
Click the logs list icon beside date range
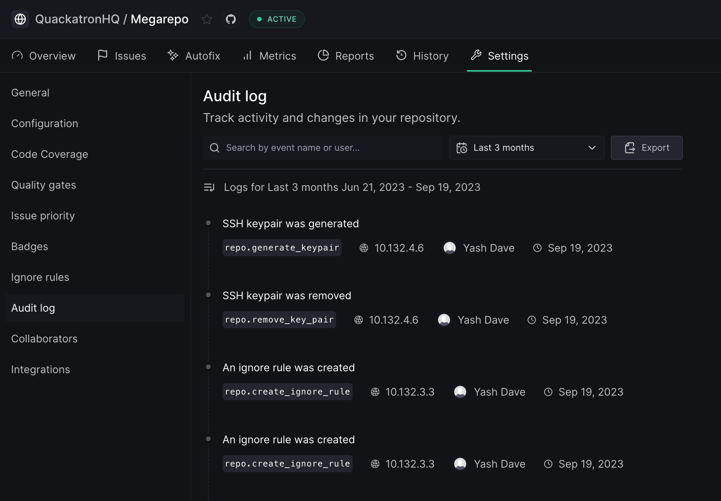pos(209,187)
